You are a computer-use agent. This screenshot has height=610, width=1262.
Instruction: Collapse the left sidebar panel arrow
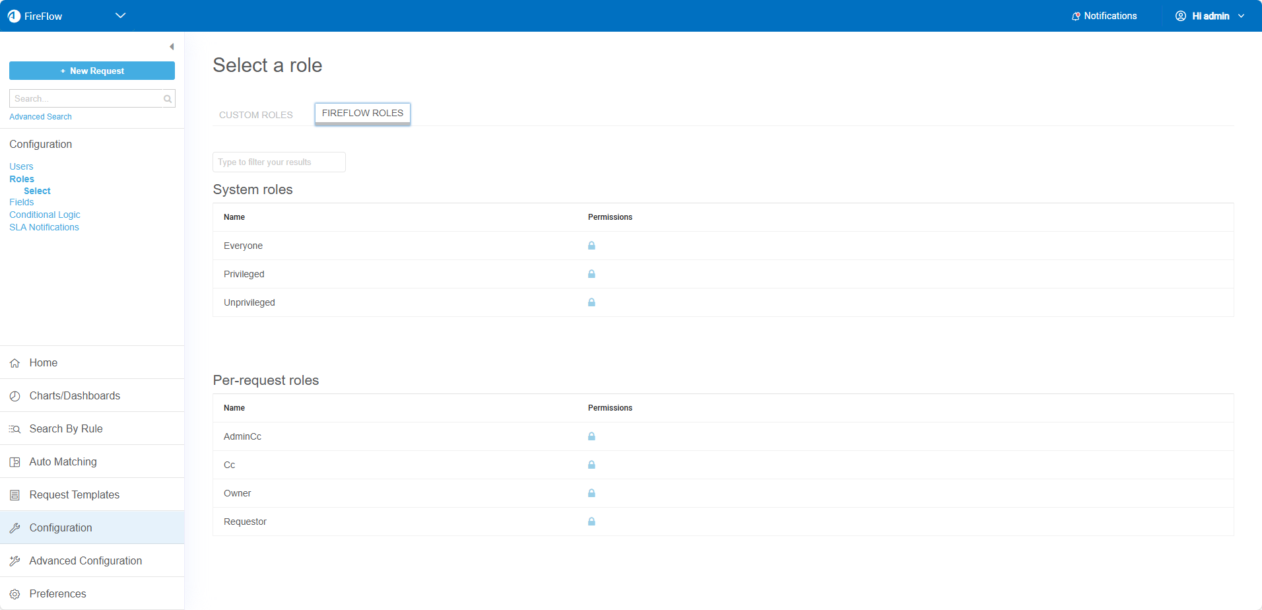(x=172, y=47)
